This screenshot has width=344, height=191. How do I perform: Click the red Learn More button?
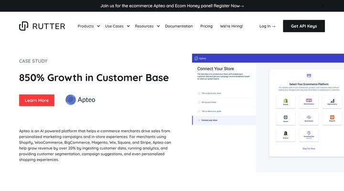click(x=37, y=100)
